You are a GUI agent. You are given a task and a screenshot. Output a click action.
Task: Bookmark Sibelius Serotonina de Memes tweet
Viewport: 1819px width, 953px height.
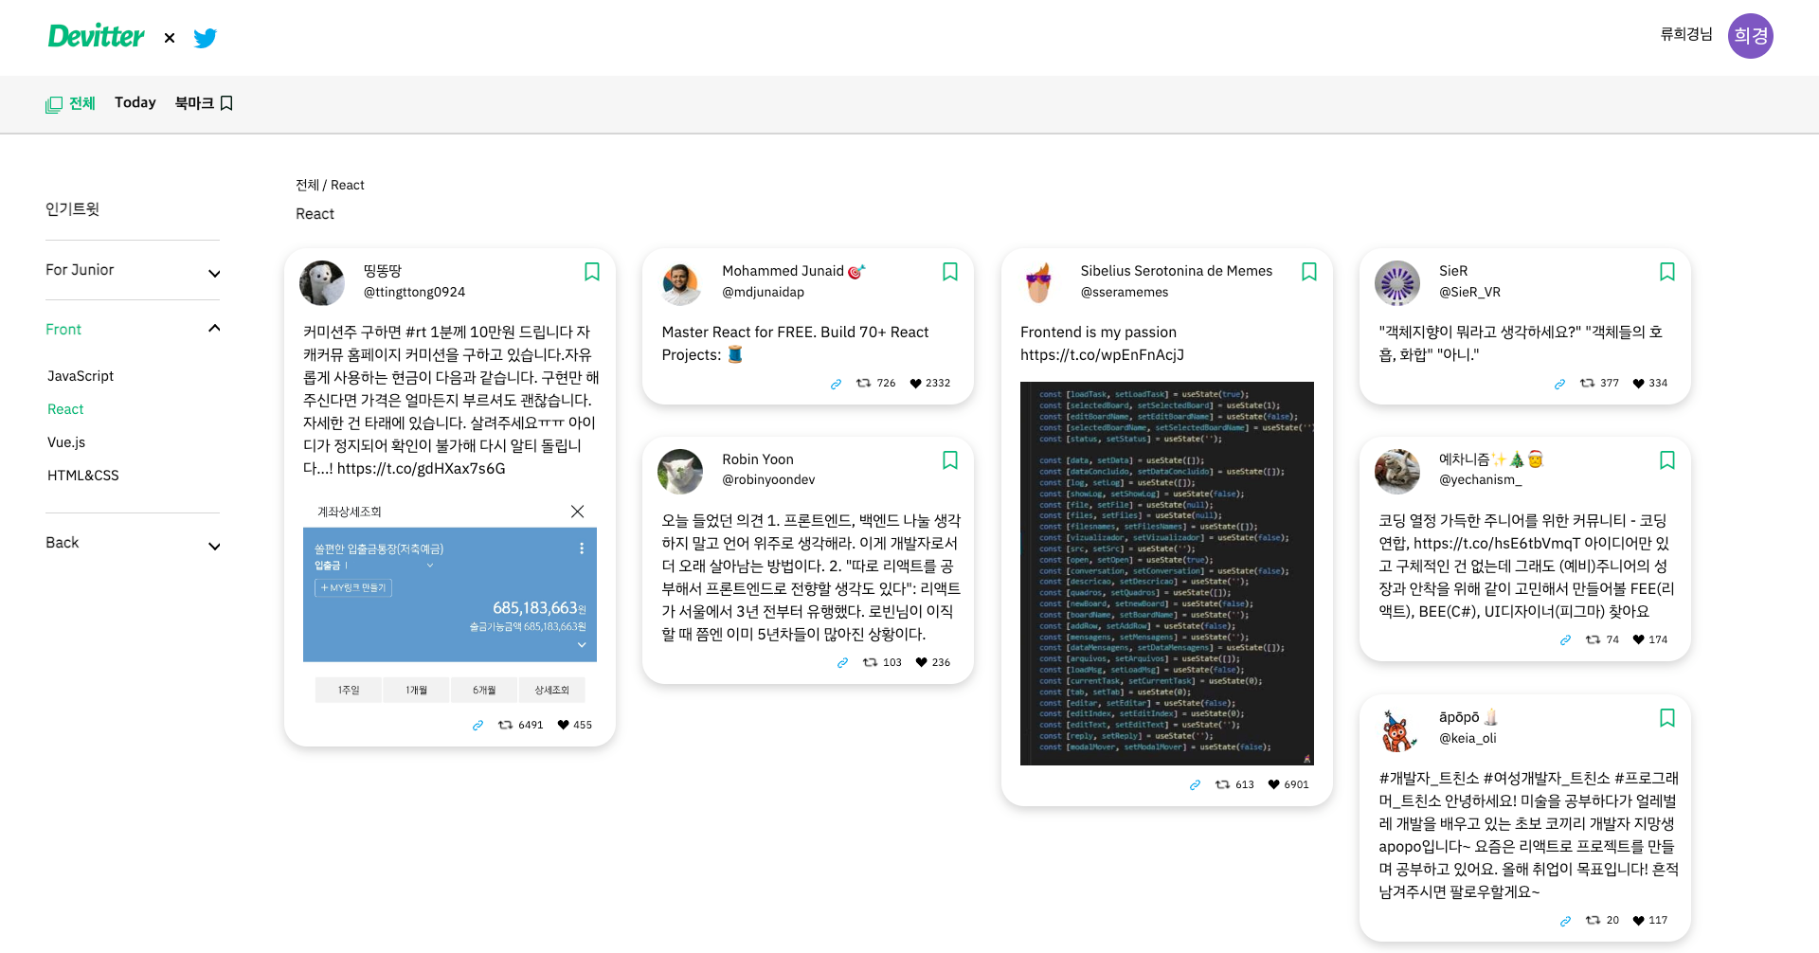tap(1309, 272)
